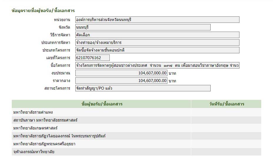The width and height of the screenshot is (273, 164).
Task: Focus the งบประมาณ amount field
Action: (121, 73)
